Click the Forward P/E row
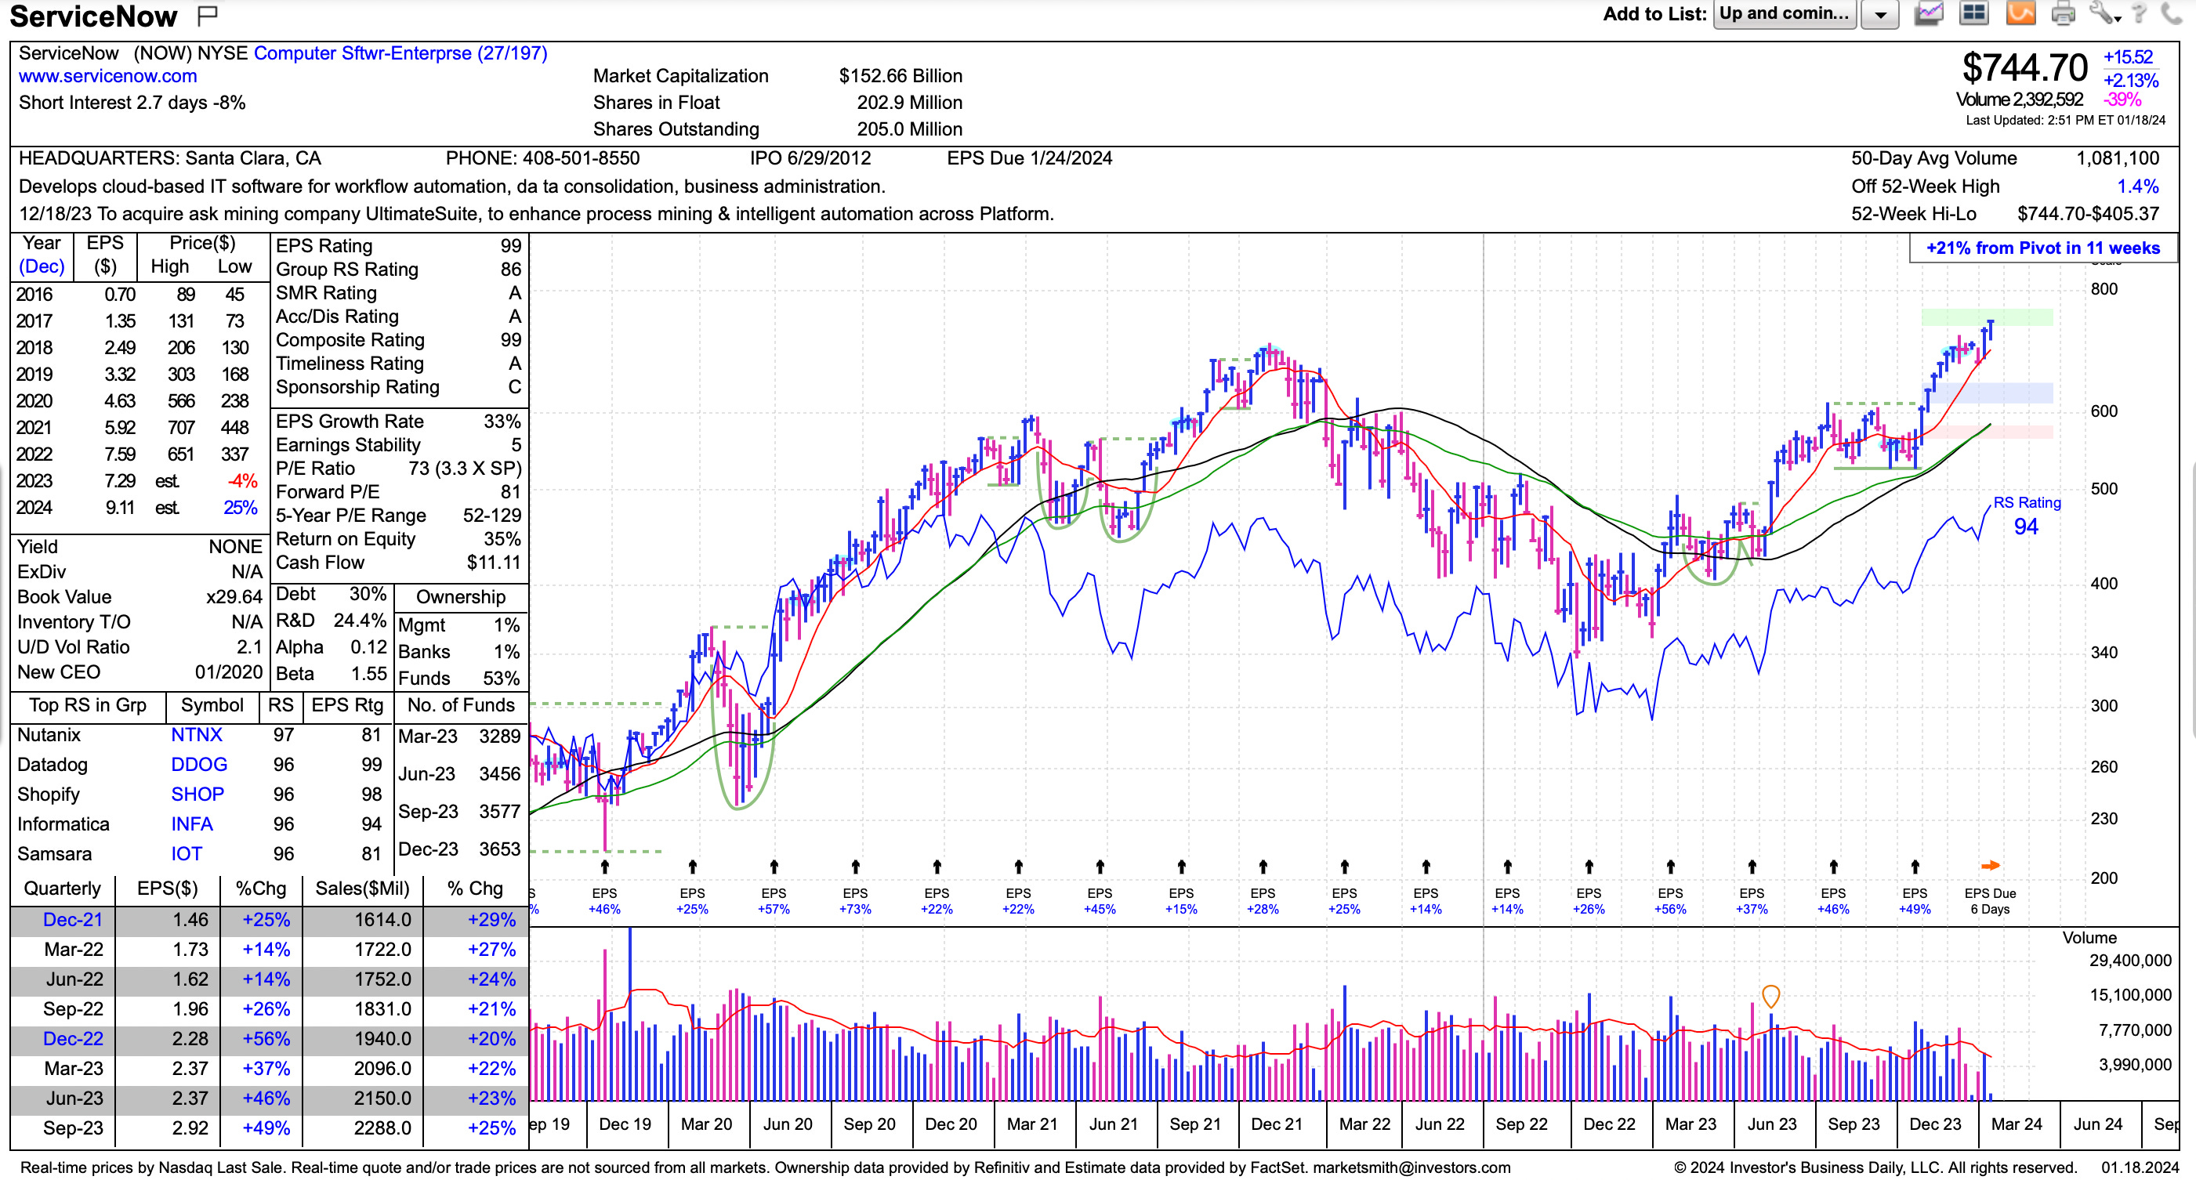The image size is (2196, 1180). point(398,491)
